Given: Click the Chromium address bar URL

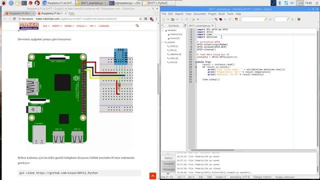Looking at the screenshot, I should click(76, 19).
